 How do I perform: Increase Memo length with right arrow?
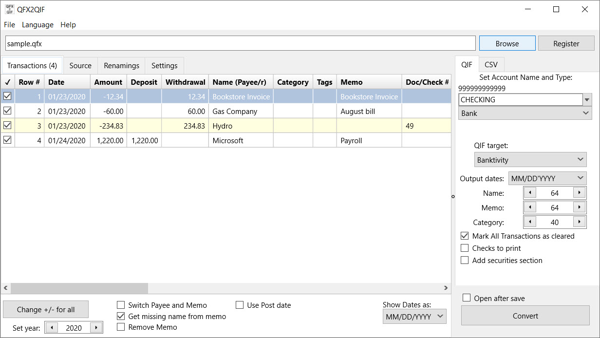(579, 207)
